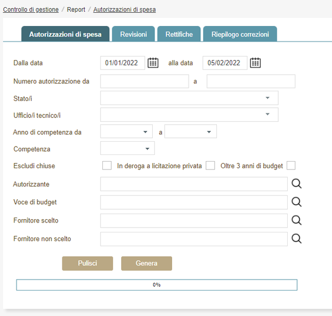
Task: Follow the Controllo di gestione breadcrumb link
Action: click(x=31, y=9)
